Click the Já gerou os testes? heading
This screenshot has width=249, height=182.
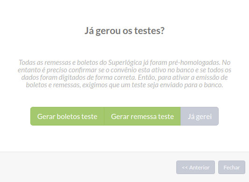124,31
